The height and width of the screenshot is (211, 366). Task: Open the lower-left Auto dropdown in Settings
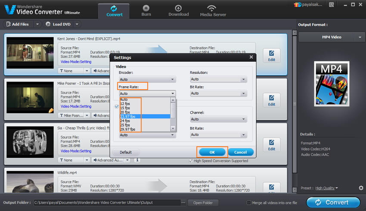[x=147, y=135]
